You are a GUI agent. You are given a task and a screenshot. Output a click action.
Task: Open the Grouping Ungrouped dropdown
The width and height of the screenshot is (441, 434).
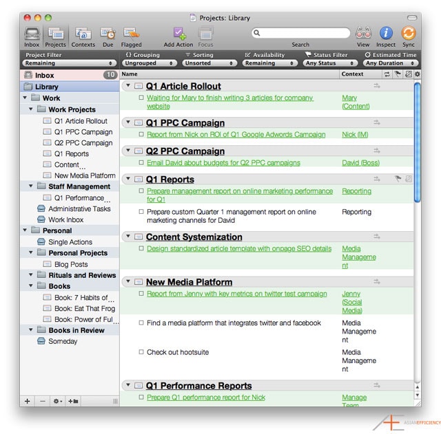150,63
